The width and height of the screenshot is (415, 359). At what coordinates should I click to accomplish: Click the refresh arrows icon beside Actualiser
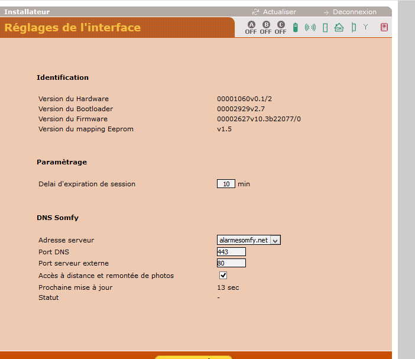[x=255, y=12]
